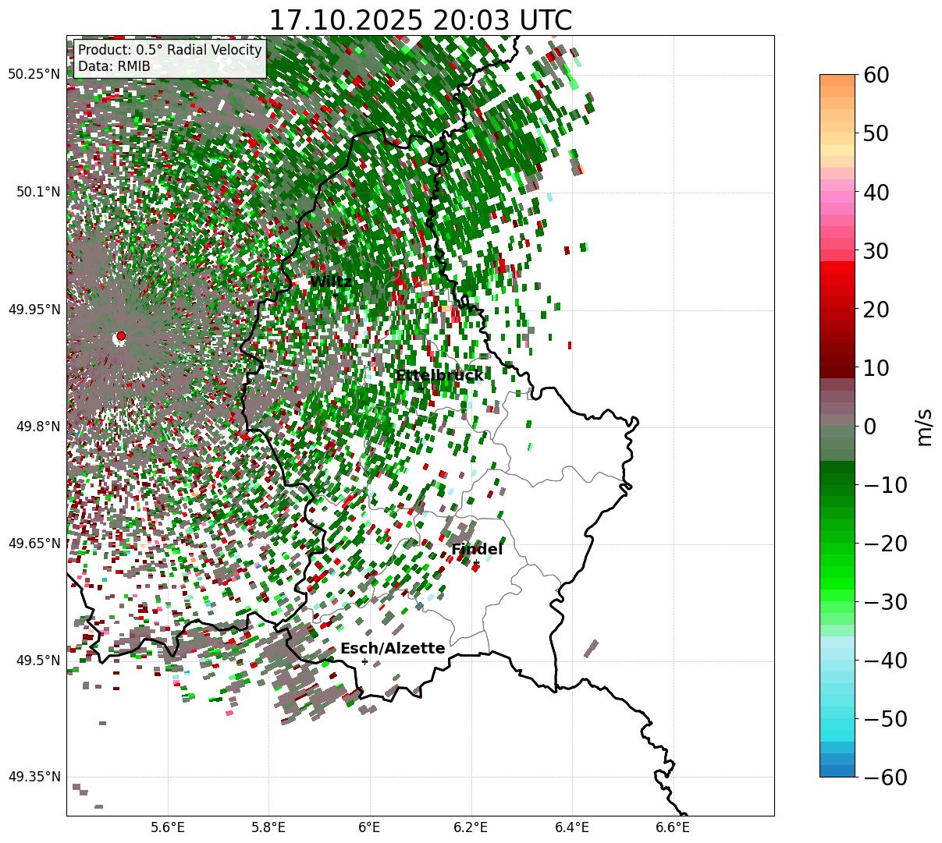Click the 6.4°E longitude tick label
This screenshot has width=942, height=843.
(x=572, y=827)
